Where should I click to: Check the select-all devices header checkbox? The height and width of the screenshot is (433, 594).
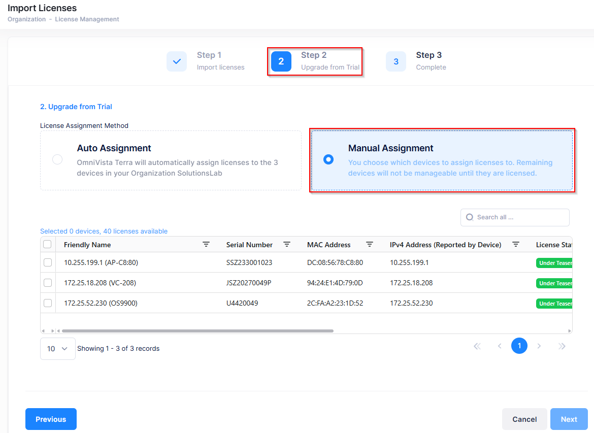tap(48, 244)
